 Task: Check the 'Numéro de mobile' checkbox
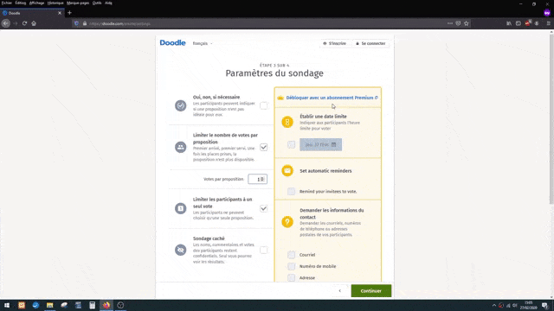pyautogui.click(x=291, y=266)
